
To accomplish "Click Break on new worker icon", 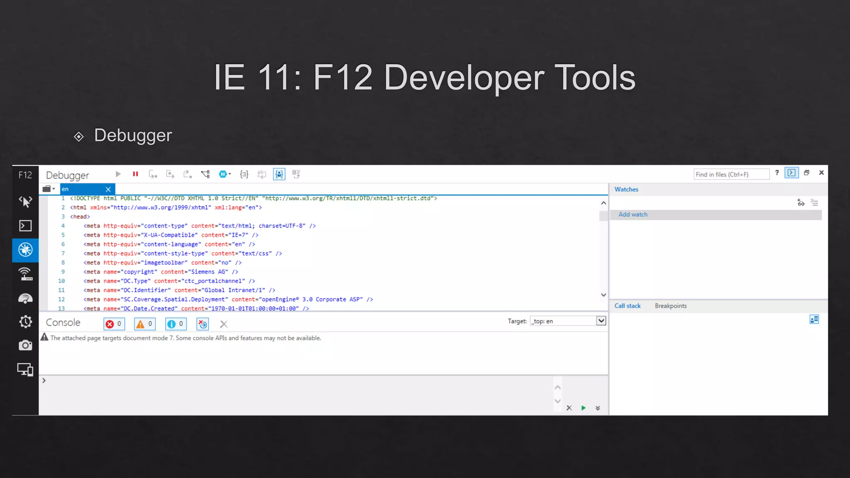I will pyautogui.click(x=205, y=174).
